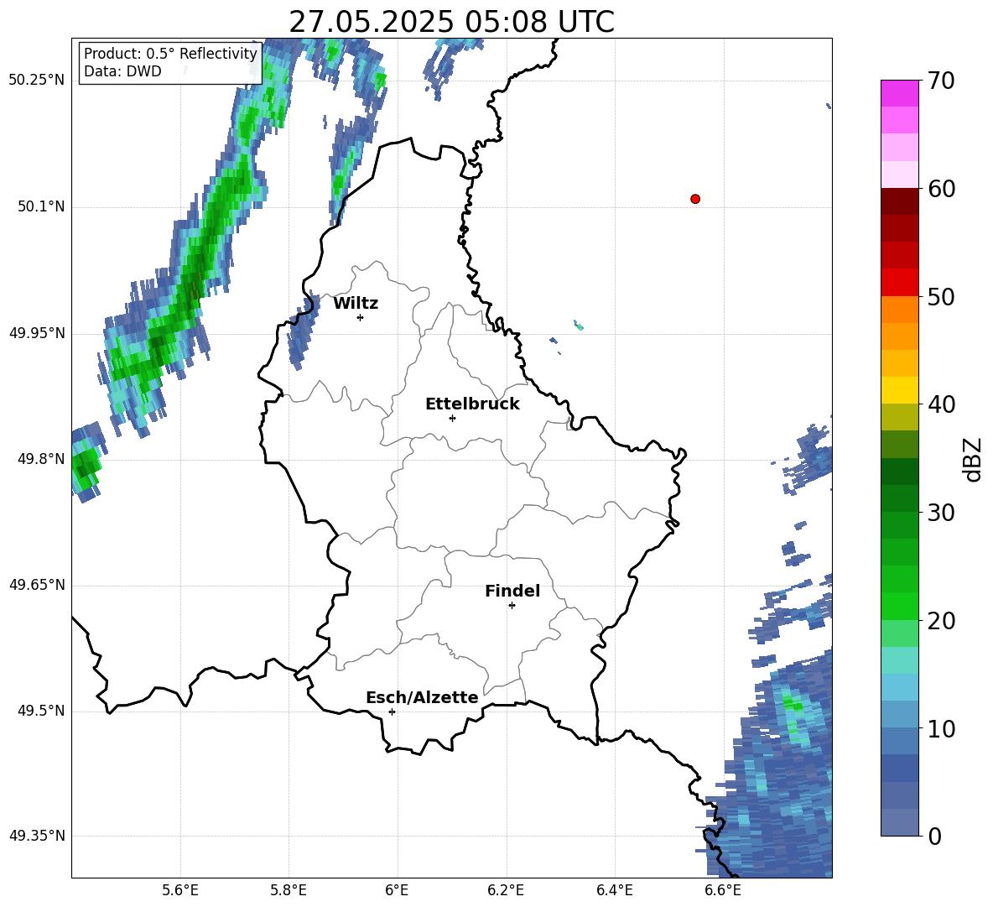The height and width of the screenshot is (907, 993).
Task: Click the title 27.05.2025 05:08 UTC
Action: [x=451, y=22]
